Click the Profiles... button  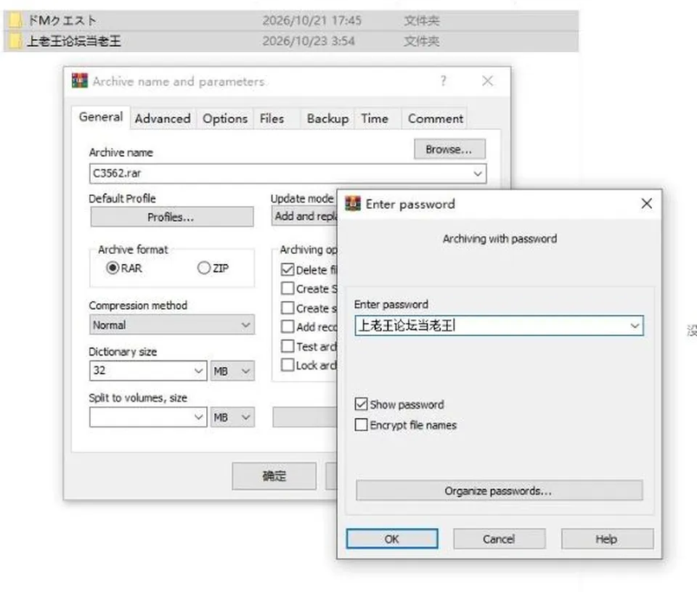(172, 217)
